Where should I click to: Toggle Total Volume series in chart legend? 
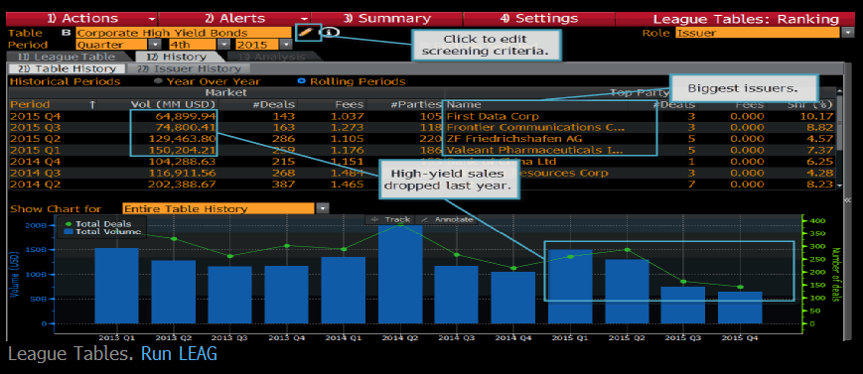102,231
